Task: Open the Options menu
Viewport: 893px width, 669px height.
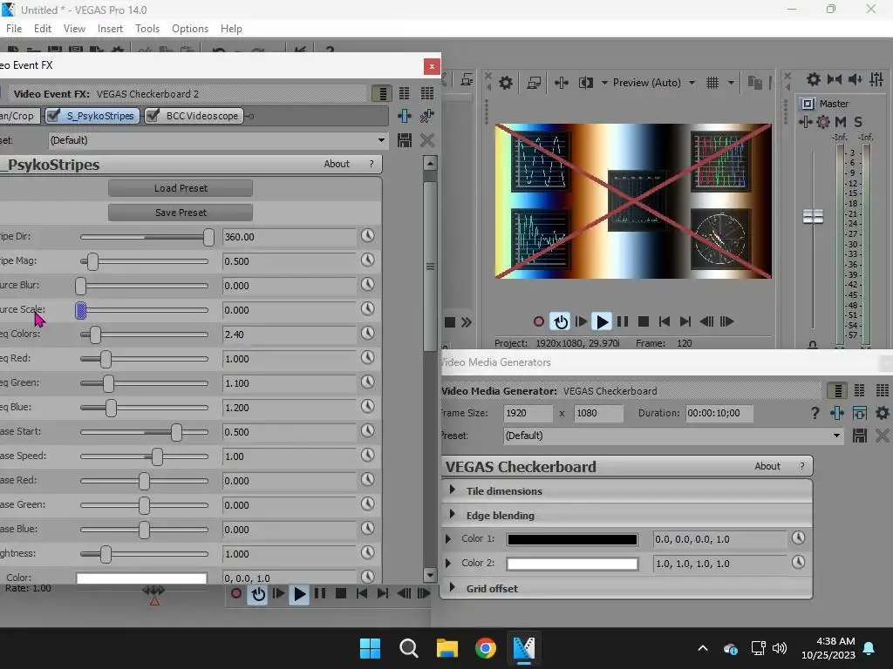Action: click(190, 29)
